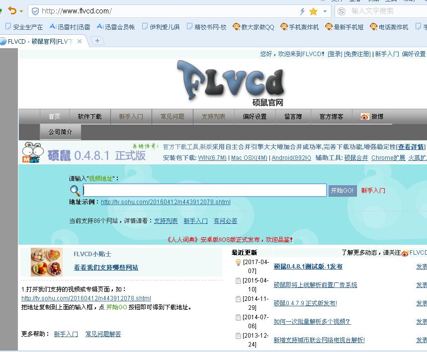Open the dropdown next to the back arrow
The width and height of the screenshot is (427, 352).
click(21, 11)
